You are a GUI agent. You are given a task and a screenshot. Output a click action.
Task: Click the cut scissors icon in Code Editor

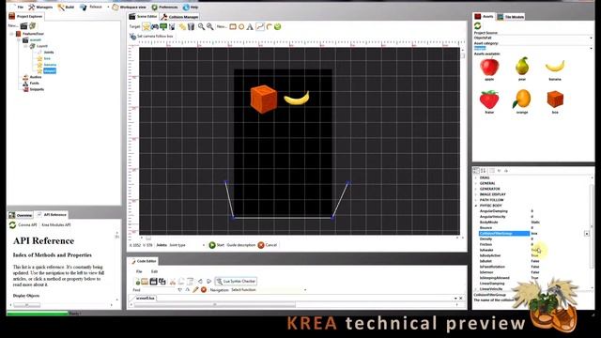tap(173, 282)
